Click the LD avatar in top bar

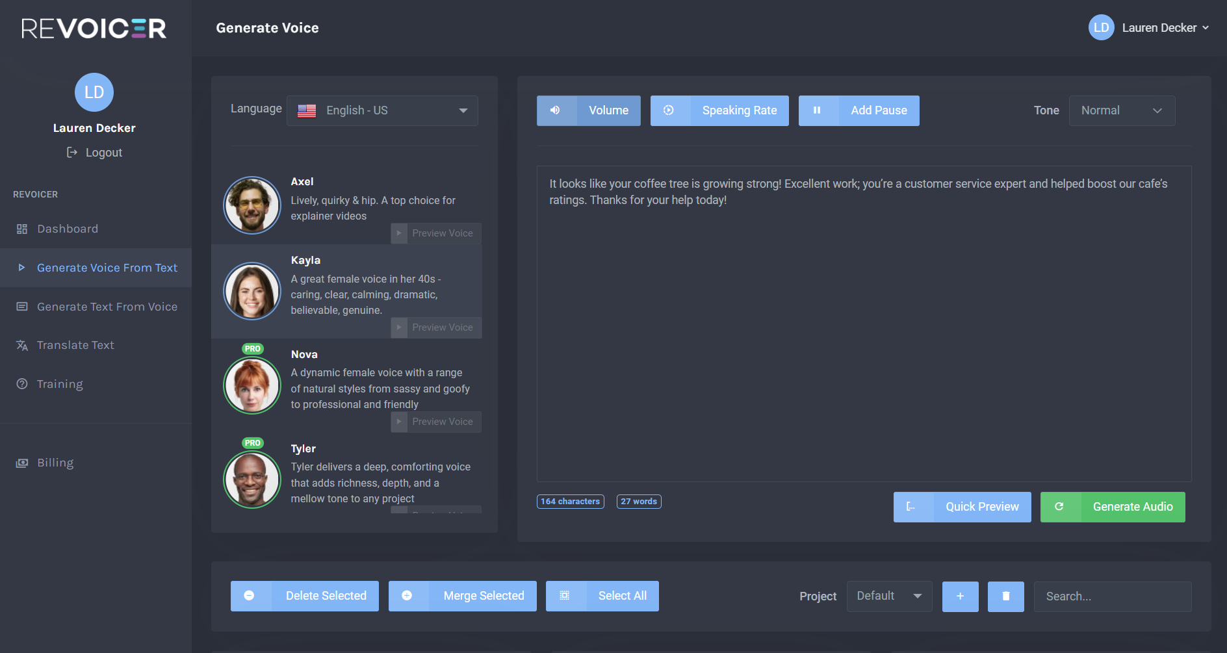(1102, 27)
